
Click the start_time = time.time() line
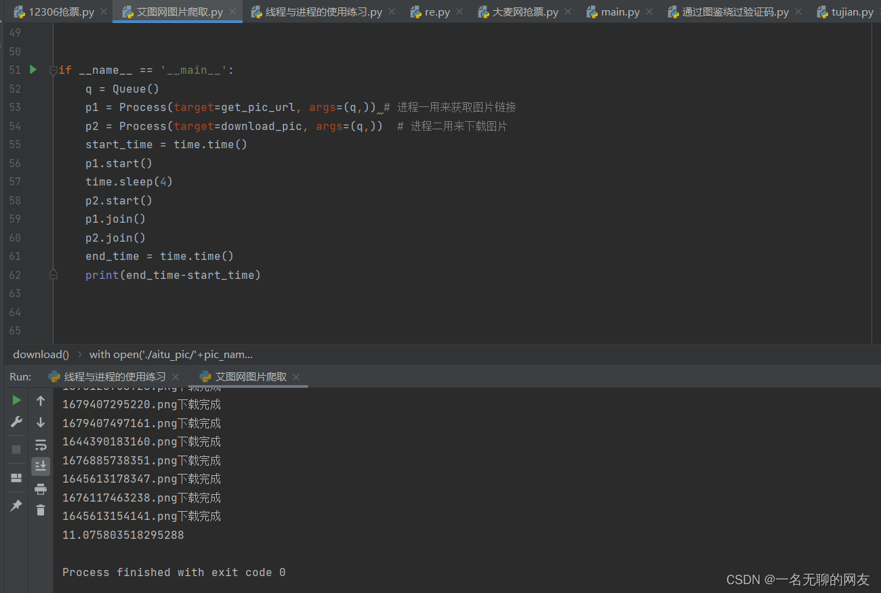click(x=166, y=144)
